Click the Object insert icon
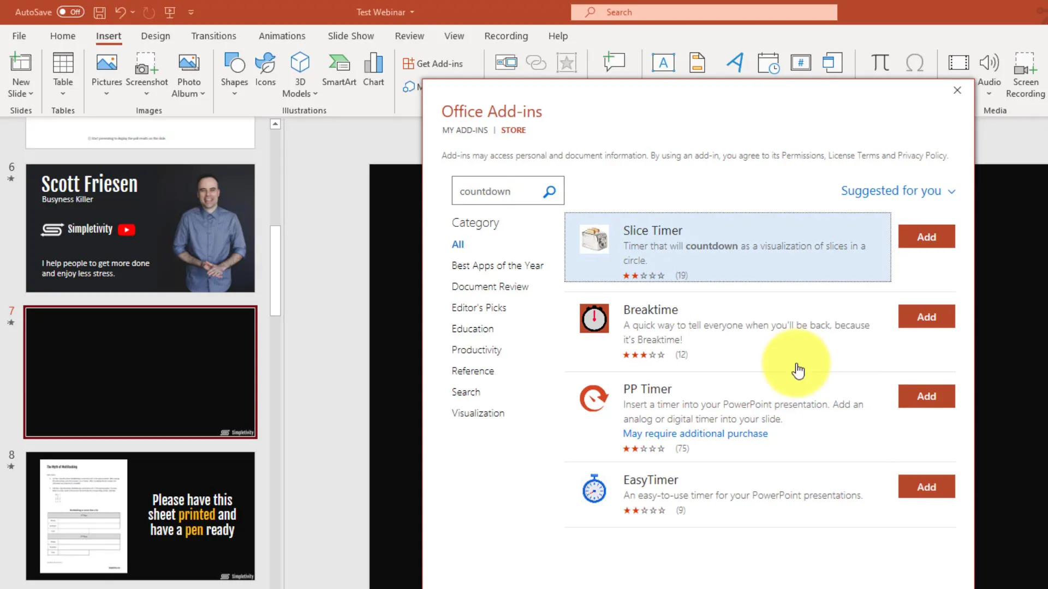The width and height of the screenshot is (1048, 589). (x=832, y=63)
